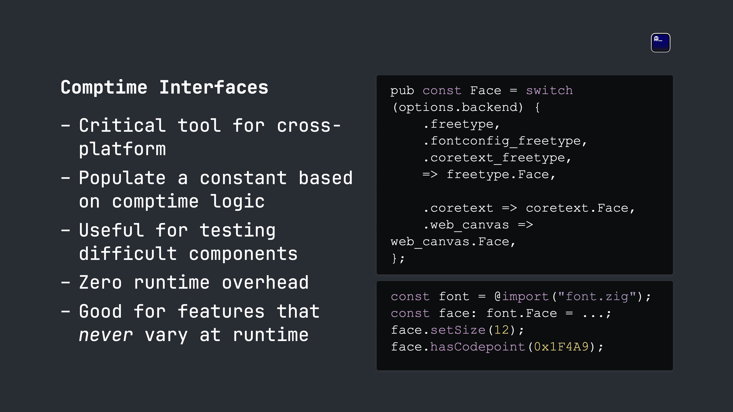Click the "setSize" method call

pyautogui.click(x=458, y=330)
